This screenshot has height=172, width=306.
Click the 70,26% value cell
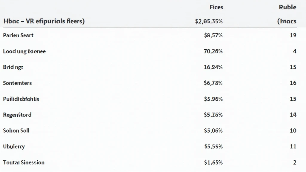pos(213,51)
